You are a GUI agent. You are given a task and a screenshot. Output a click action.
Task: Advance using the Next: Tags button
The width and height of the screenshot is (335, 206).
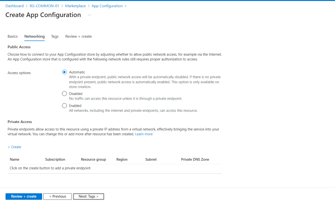(88, 196)
